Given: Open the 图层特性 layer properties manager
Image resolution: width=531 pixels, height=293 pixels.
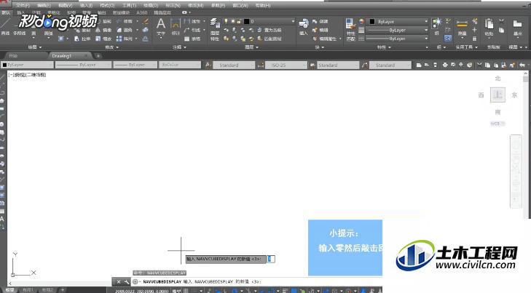Looking at the screenshot, I should click(x=215, y=29).
